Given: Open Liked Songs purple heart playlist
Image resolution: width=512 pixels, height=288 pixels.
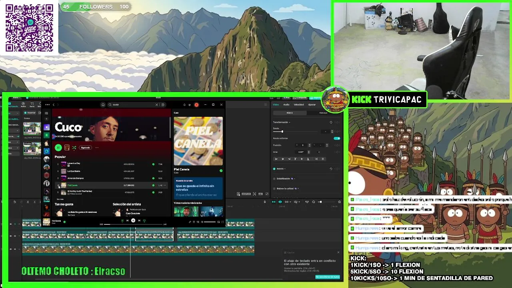Looking at the screenshot, I should coord(47,127).
